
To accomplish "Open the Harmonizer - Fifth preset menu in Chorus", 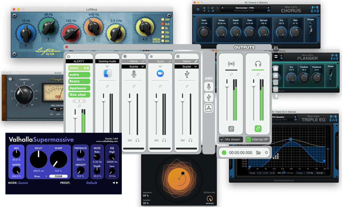I will (x=245, y=8).
